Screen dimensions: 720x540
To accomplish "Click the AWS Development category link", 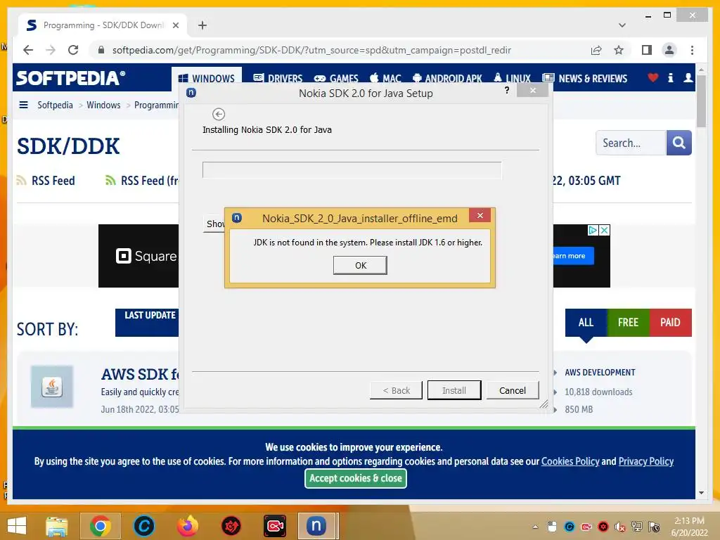I will click(x=600, y=373).
